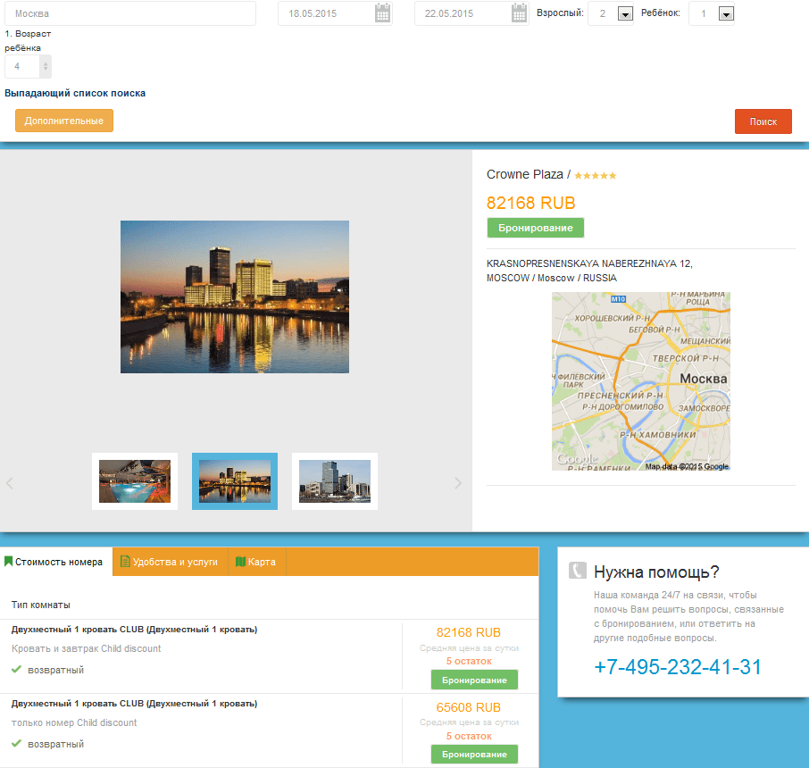809x768 pixels.
Task: Open the check-in date calendar icon
Action: [x=382, y=13]
